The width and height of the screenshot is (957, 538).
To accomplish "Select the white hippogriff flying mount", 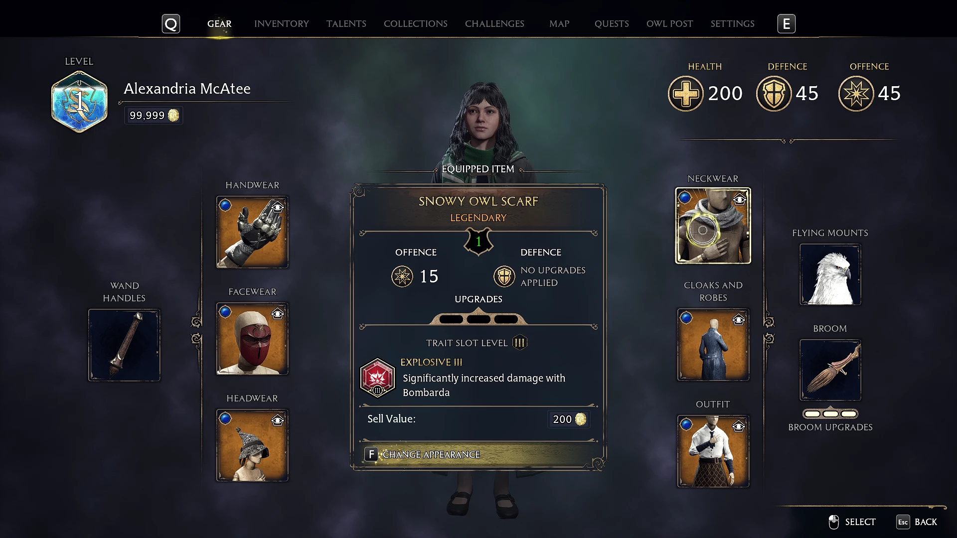I will (x=830, y=274).
